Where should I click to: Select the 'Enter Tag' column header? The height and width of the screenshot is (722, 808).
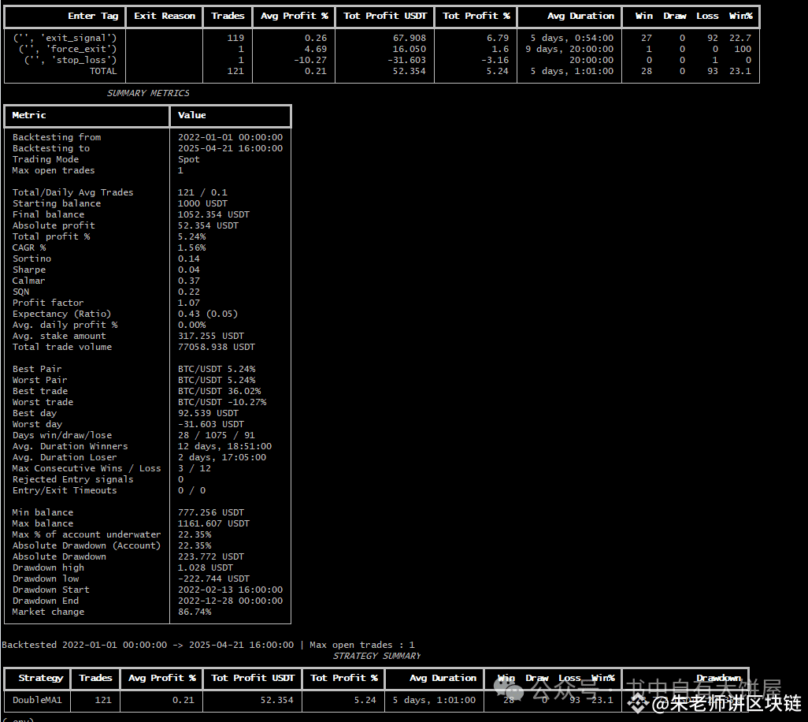coord(93,16)
